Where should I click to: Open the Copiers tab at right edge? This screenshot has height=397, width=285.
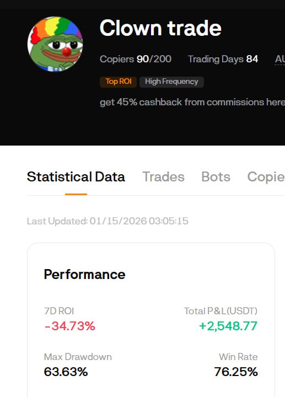266,177
